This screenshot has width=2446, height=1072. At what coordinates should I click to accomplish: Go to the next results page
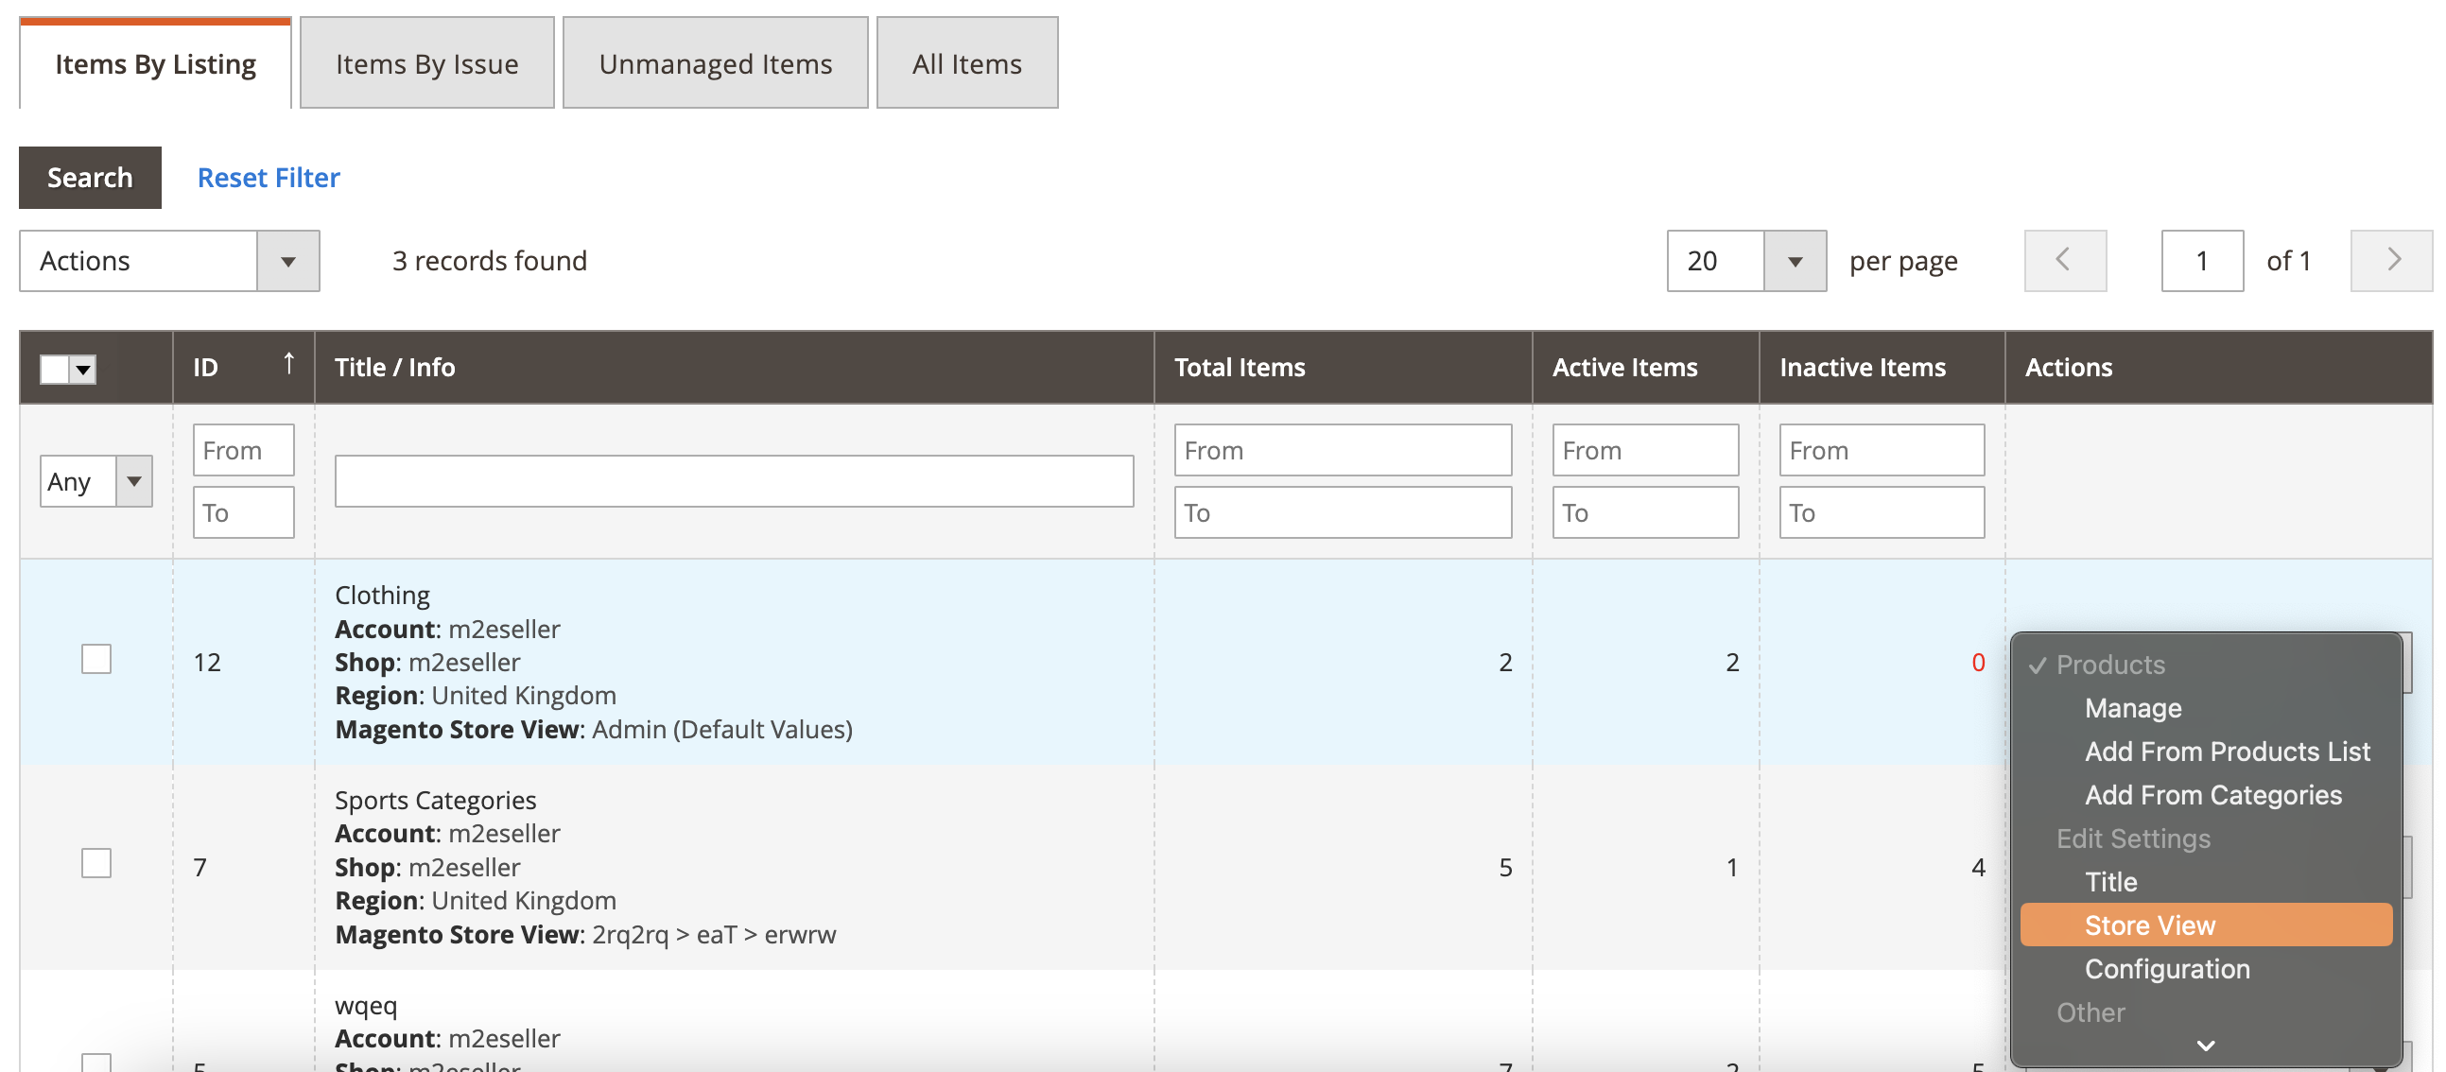coord(2390,260)
